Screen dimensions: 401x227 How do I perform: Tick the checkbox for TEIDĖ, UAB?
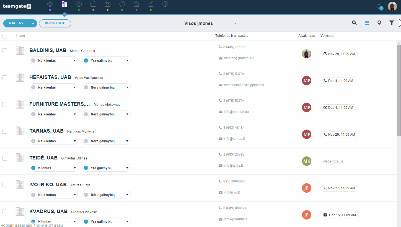pyautogui.click(x=5, y=158)
